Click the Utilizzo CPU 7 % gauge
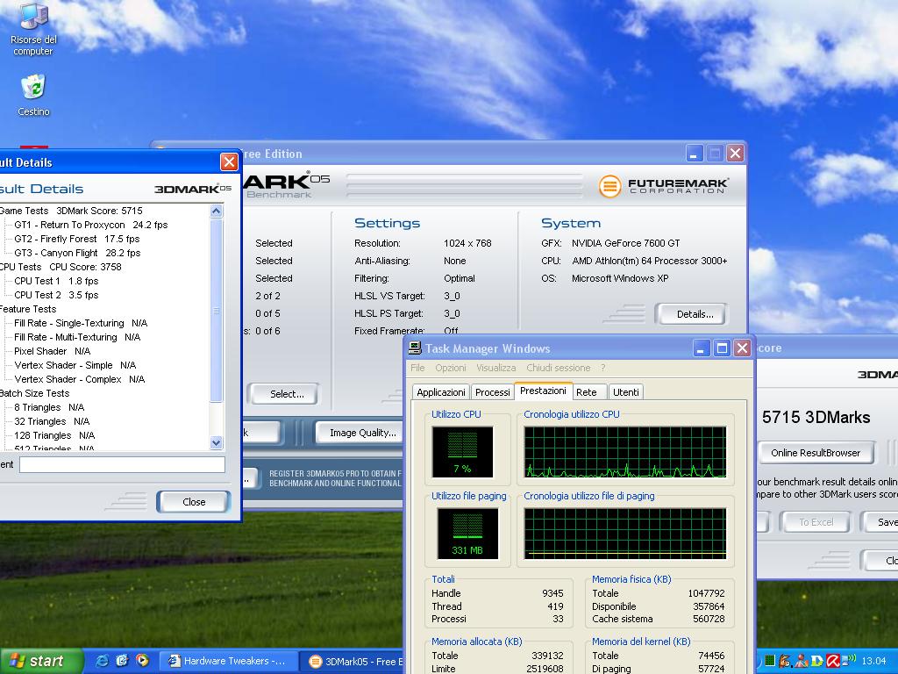Screen dimensions: 898x674 462,452
